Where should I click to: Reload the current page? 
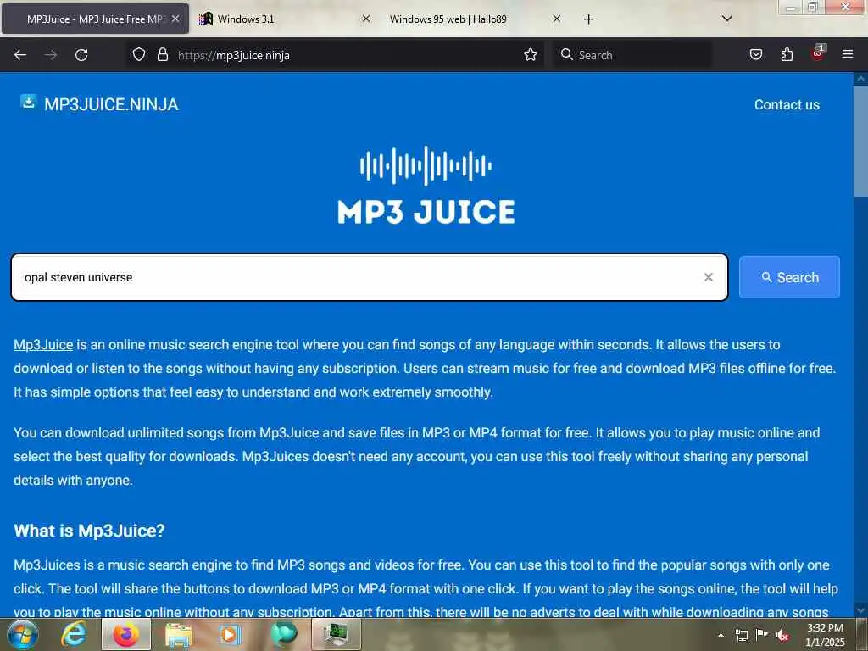81,55
